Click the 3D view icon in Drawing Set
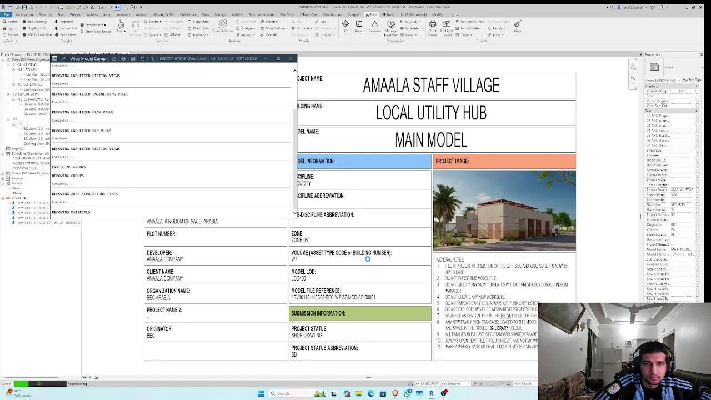This screenshot has width=711, height=400. point(345,26)
